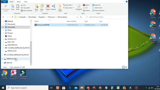Rename the selected file

pos(53,7)
